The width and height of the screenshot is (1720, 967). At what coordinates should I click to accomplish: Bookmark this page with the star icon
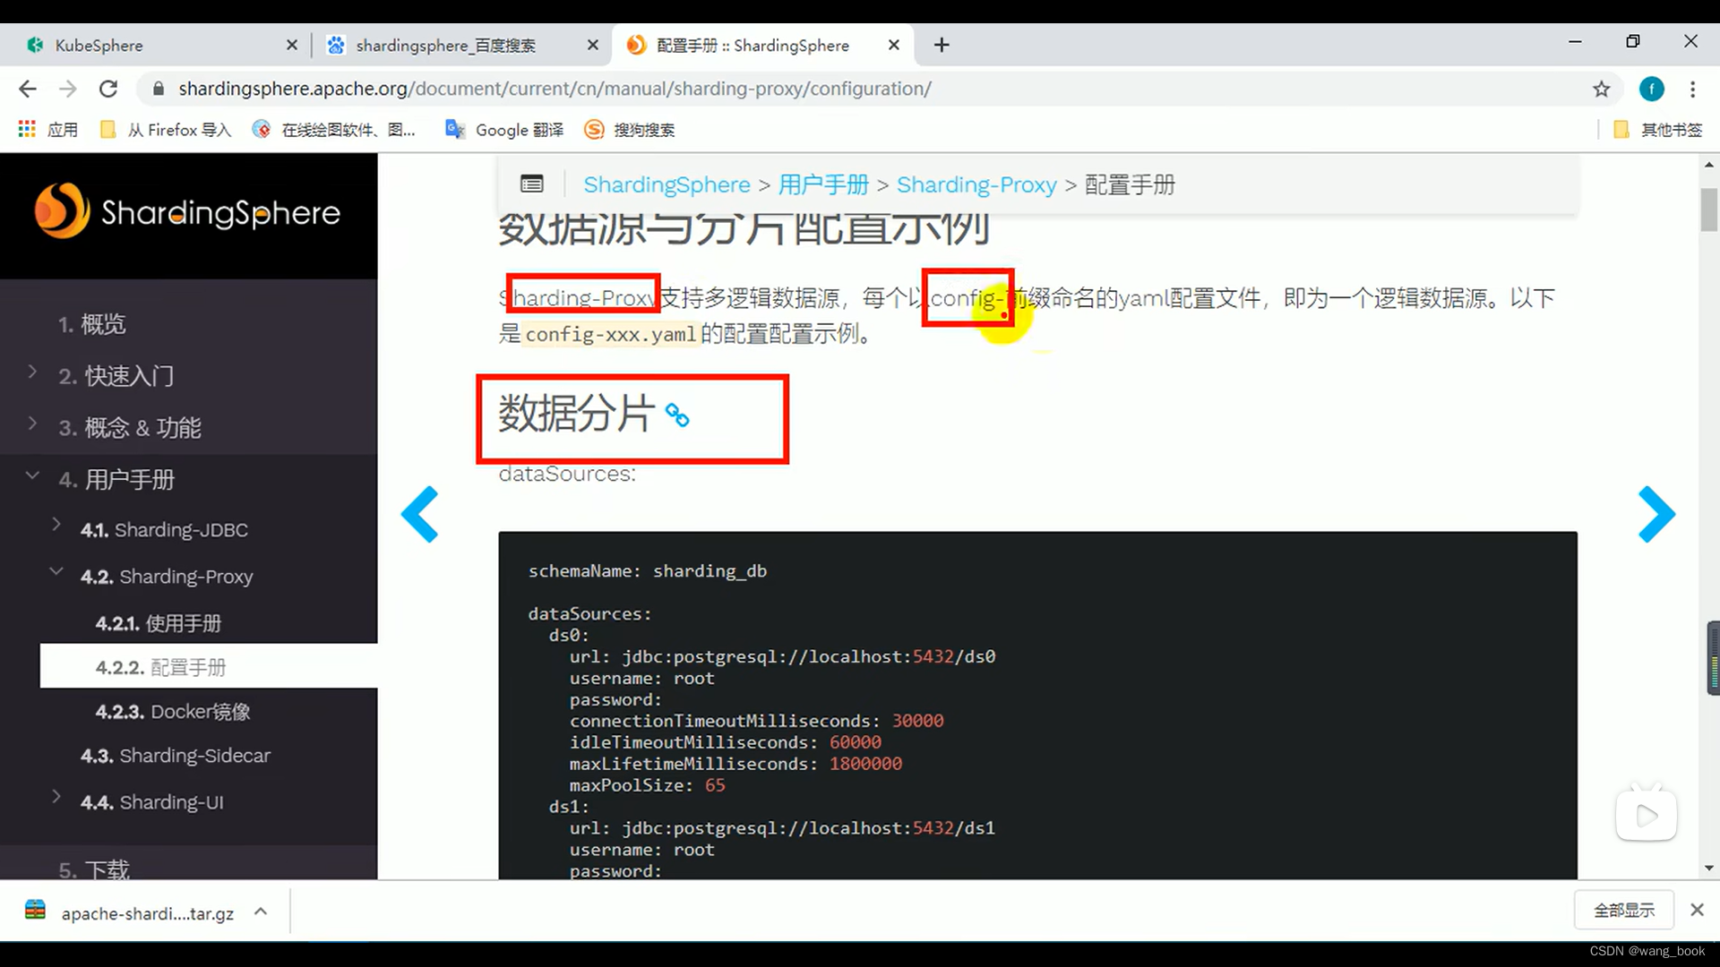[1601, 89]
